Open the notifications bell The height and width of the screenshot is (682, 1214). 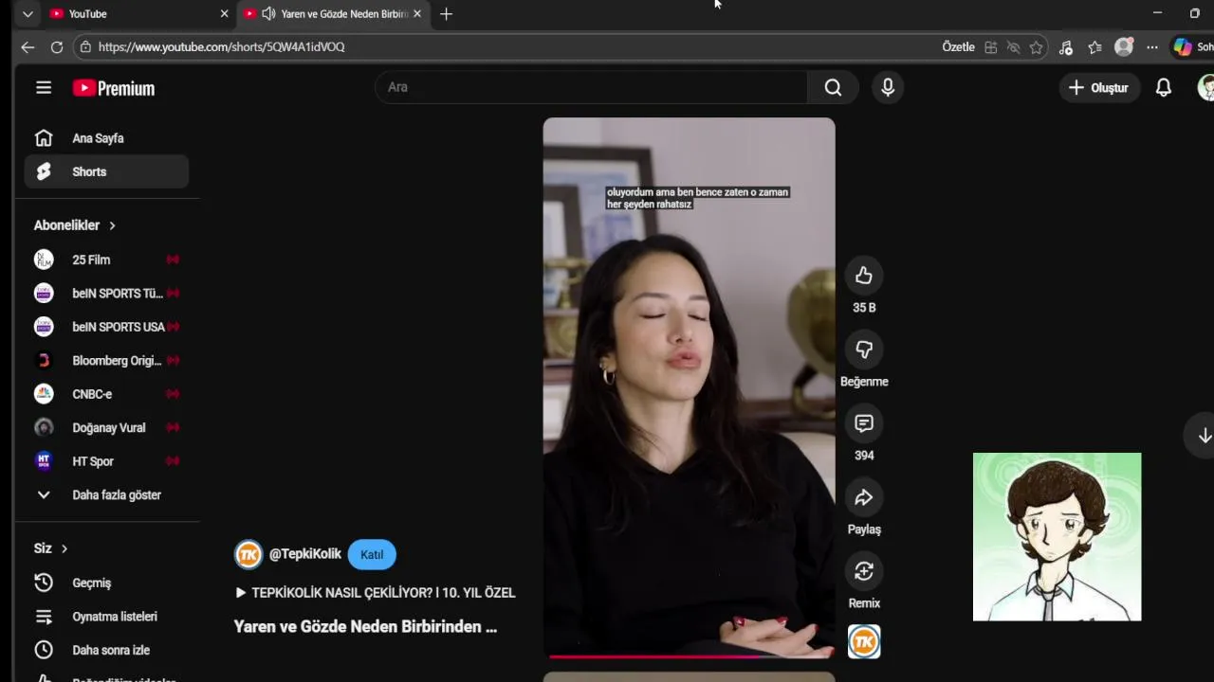click(x=1164, y=87)
